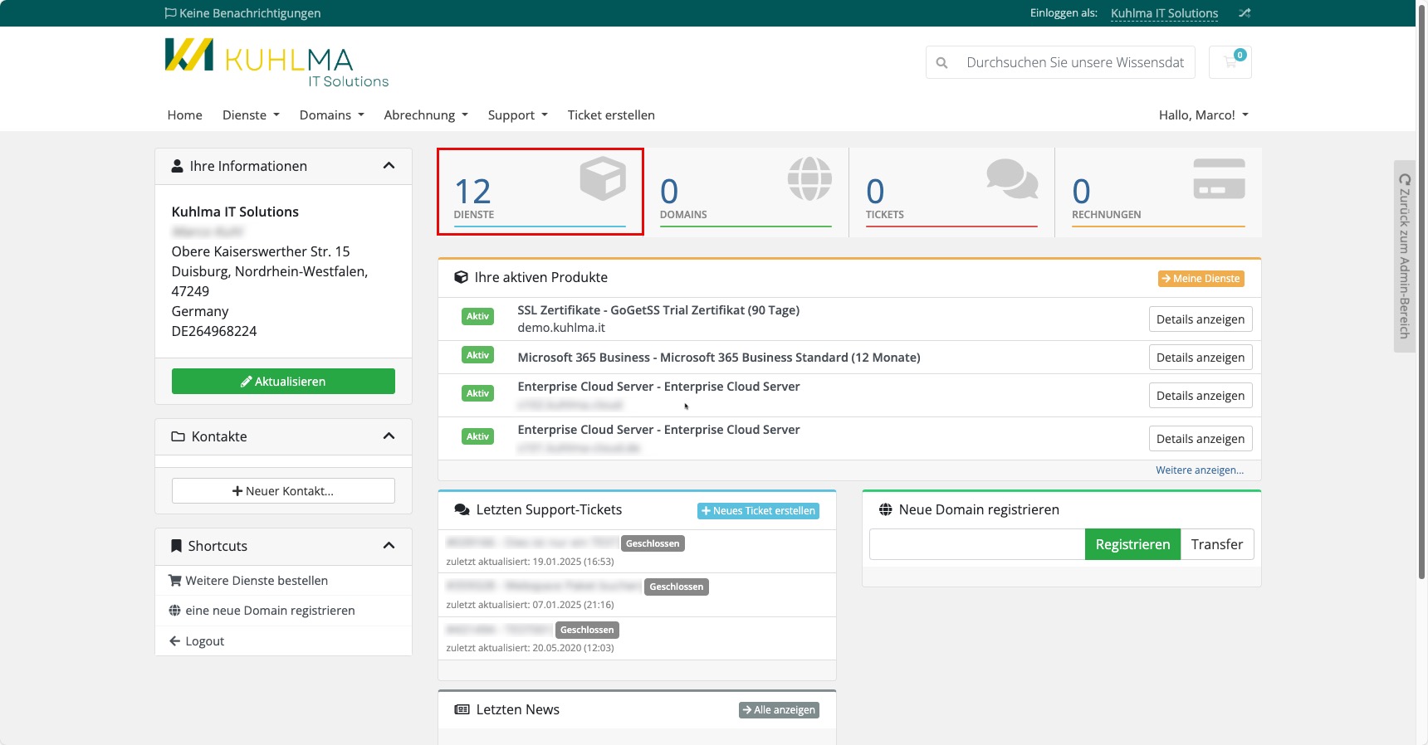
Task: Click the Domains globe icon
Action: 809,178
